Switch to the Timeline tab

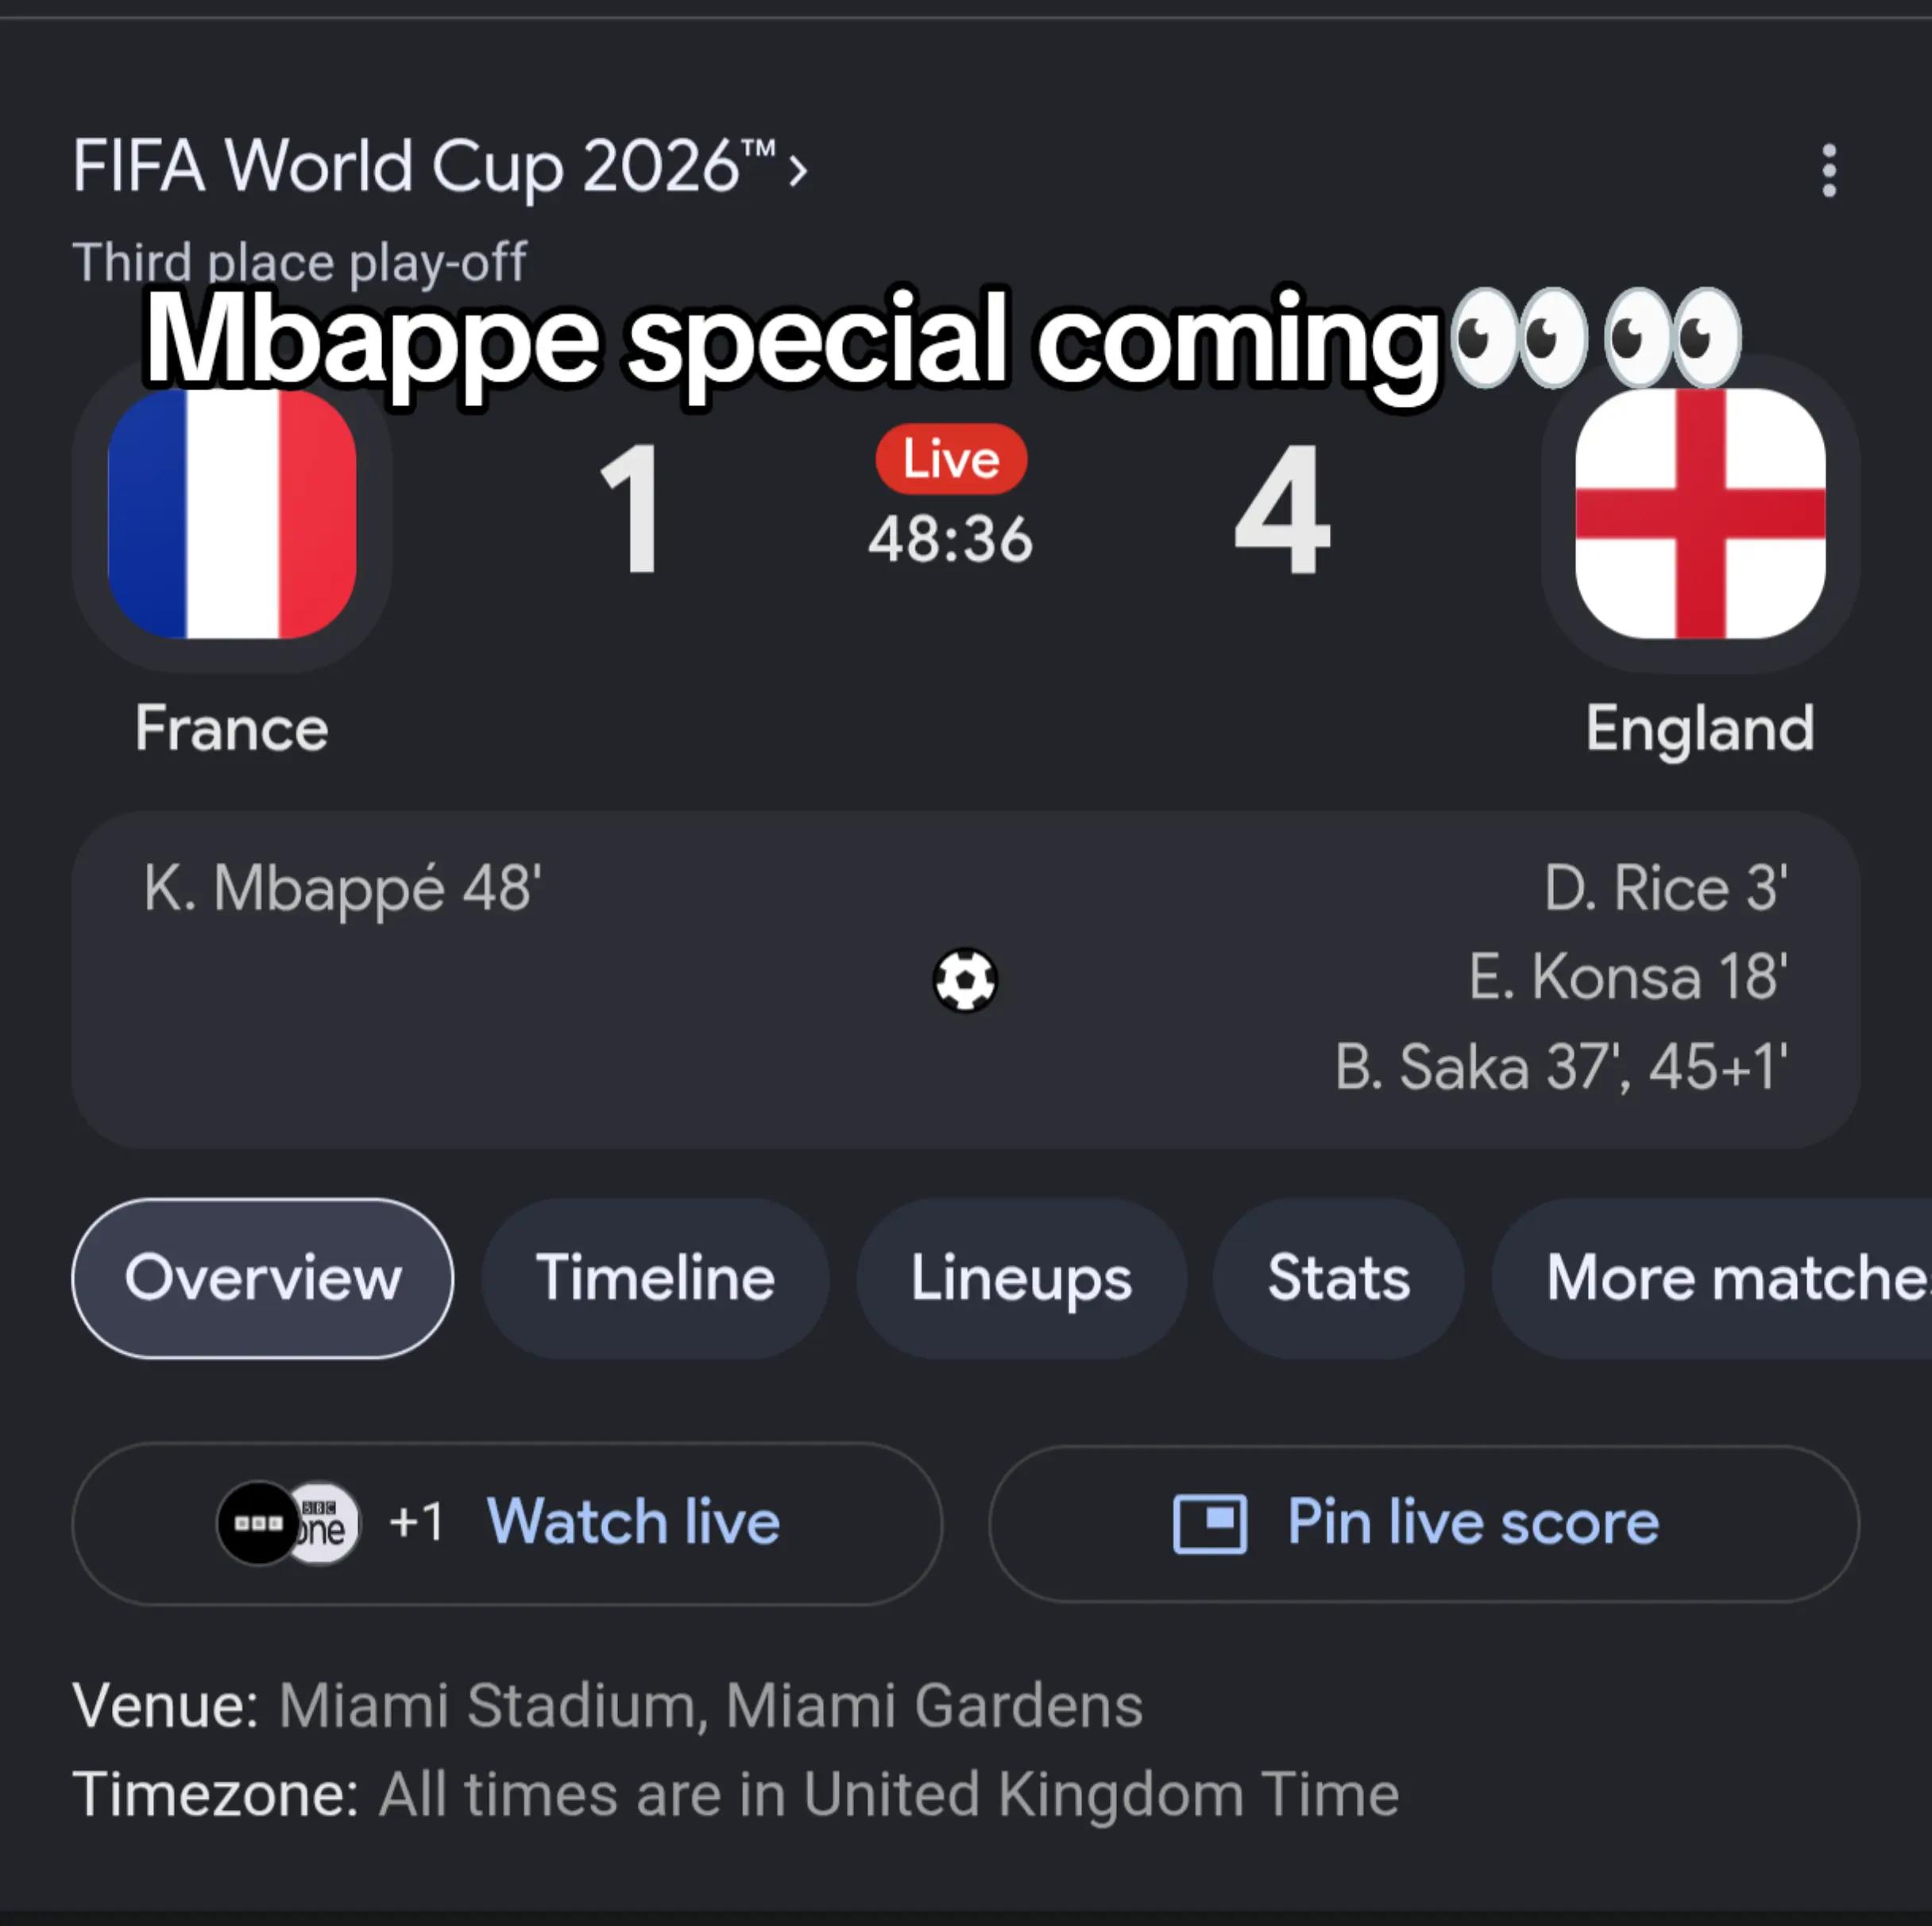click(656, 1278)
